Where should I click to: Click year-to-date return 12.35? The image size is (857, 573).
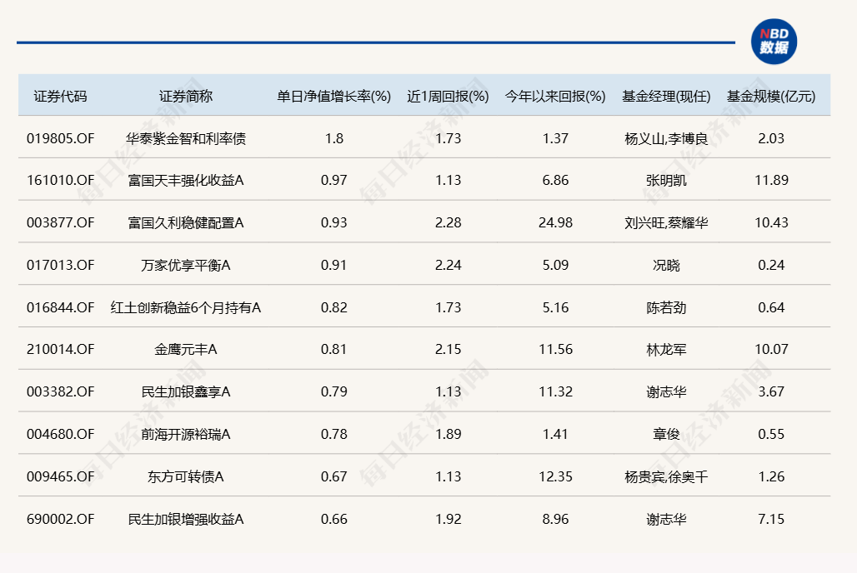[x=555, y=477]
